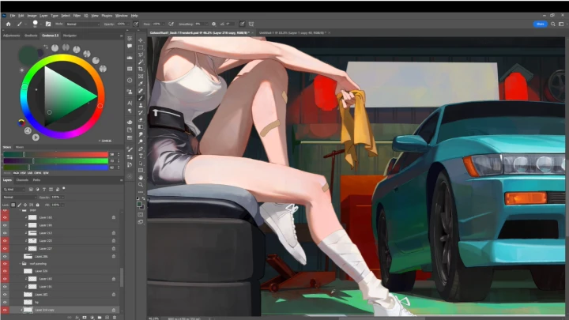Screen dimensions: 569x320
Task: Select the Rectangle shape tool
Action: [141, 171]
